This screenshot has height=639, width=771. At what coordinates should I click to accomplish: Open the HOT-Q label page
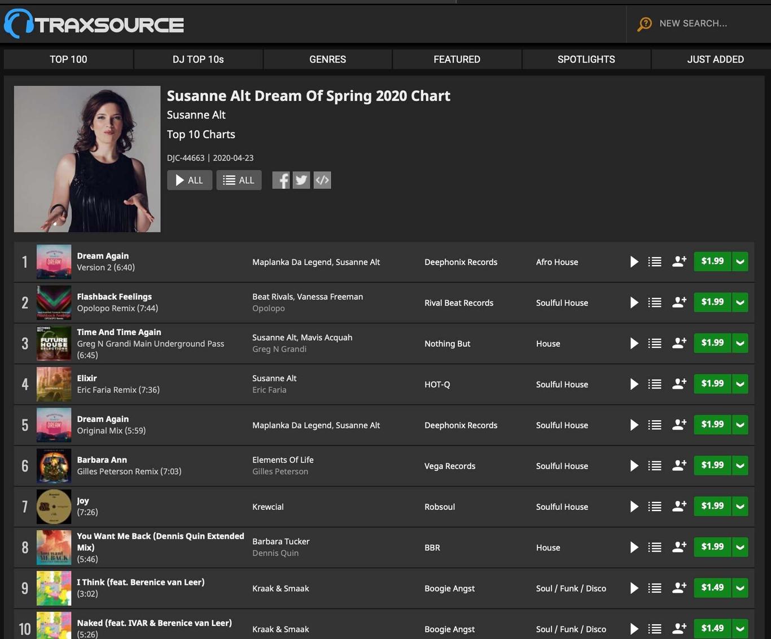[437, 385]
